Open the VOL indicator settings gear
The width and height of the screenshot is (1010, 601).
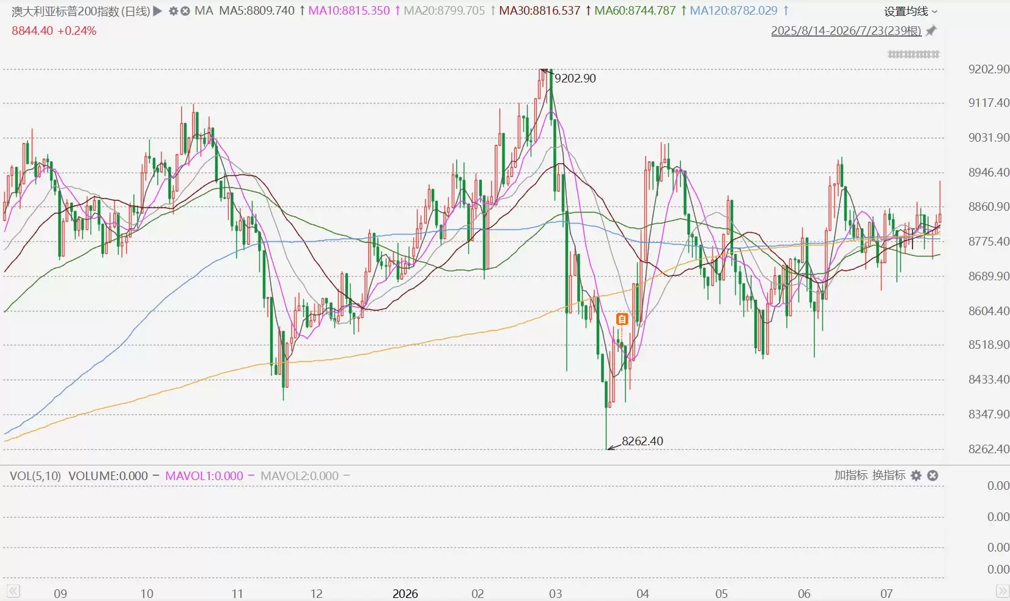click(x=916, y=476)
